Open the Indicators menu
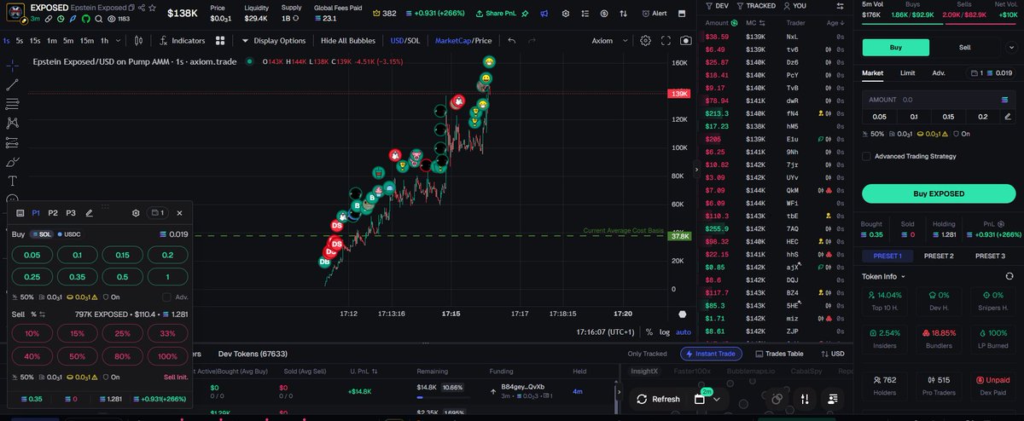This screenshot has height=421, width=1024. point(183,40)
